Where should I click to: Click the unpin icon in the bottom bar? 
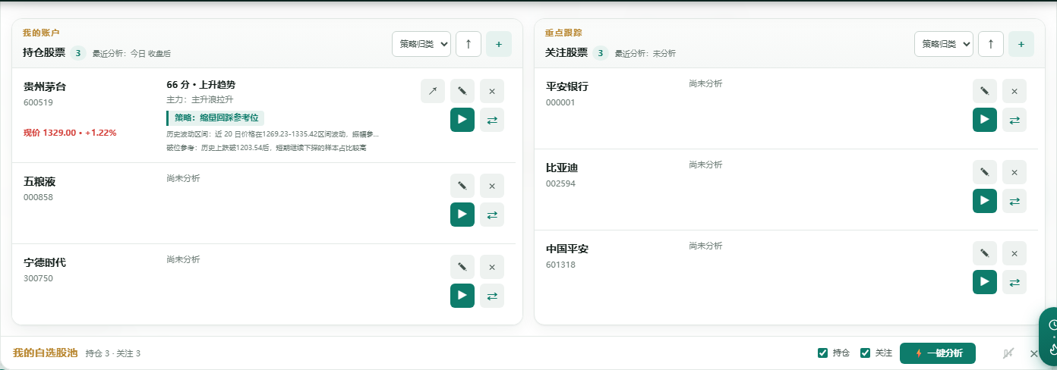click(x=1008, y=353)
